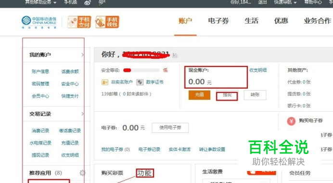
Task: Switch to the 优惠 tab
Action: pyautogui.click(x=281, y=21)
